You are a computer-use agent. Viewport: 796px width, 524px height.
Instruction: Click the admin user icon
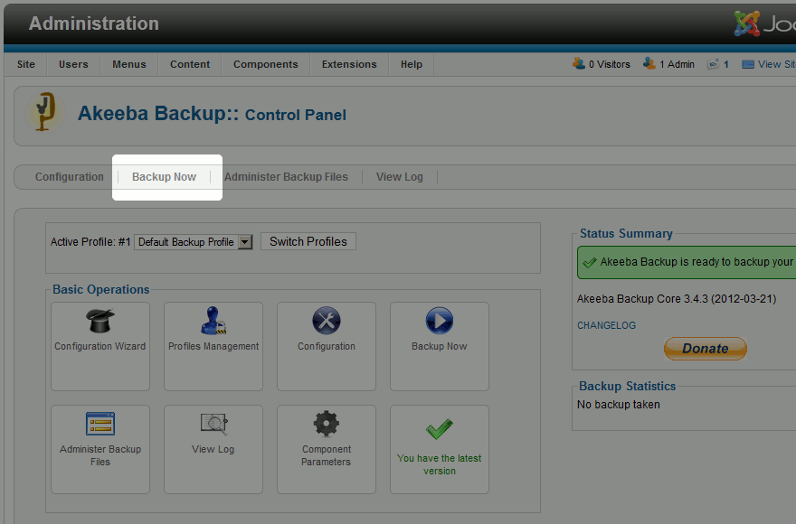649,64
